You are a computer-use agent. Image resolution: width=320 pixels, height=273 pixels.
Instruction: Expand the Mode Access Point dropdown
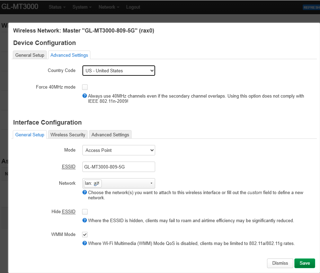(x=118, y=150)
